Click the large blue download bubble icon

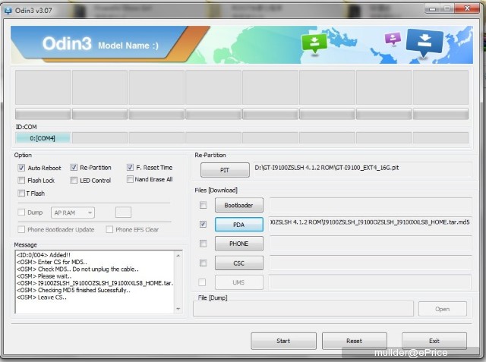[424, 42]
